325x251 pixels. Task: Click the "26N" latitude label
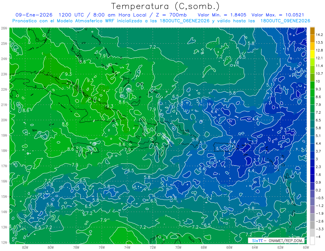click(x=4, y=28)
